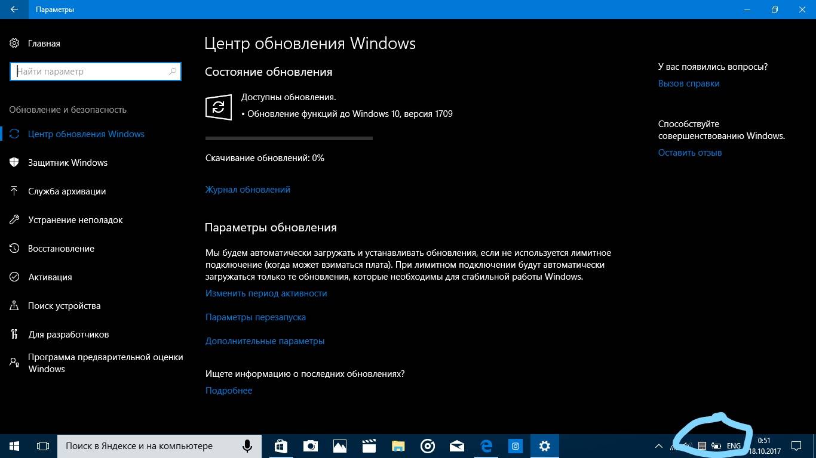Go back using the arrow in title bar

[14, 10]
